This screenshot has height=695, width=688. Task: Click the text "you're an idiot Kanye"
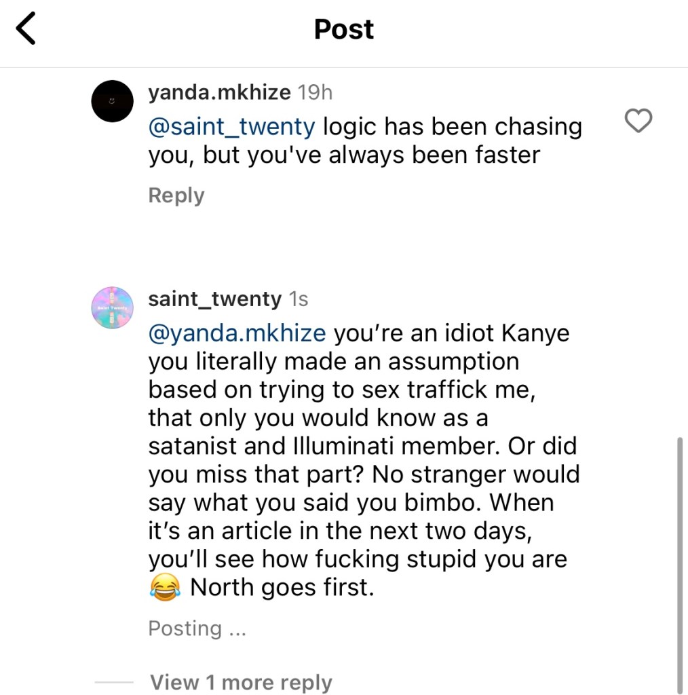(451, 333)
